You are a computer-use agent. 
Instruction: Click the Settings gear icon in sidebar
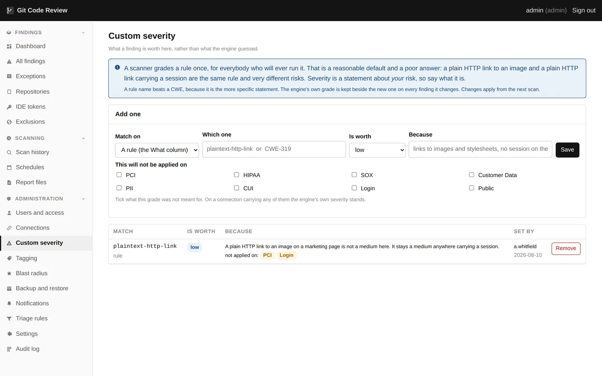[x=9, y=334]
